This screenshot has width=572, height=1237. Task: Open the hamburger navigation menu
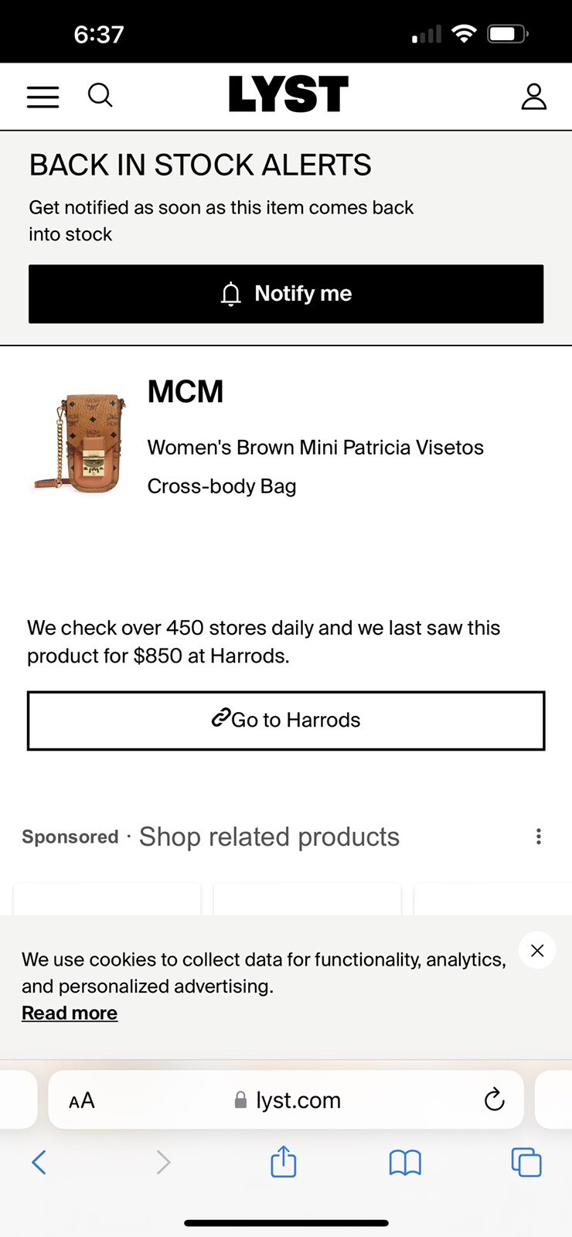point(43,97)
